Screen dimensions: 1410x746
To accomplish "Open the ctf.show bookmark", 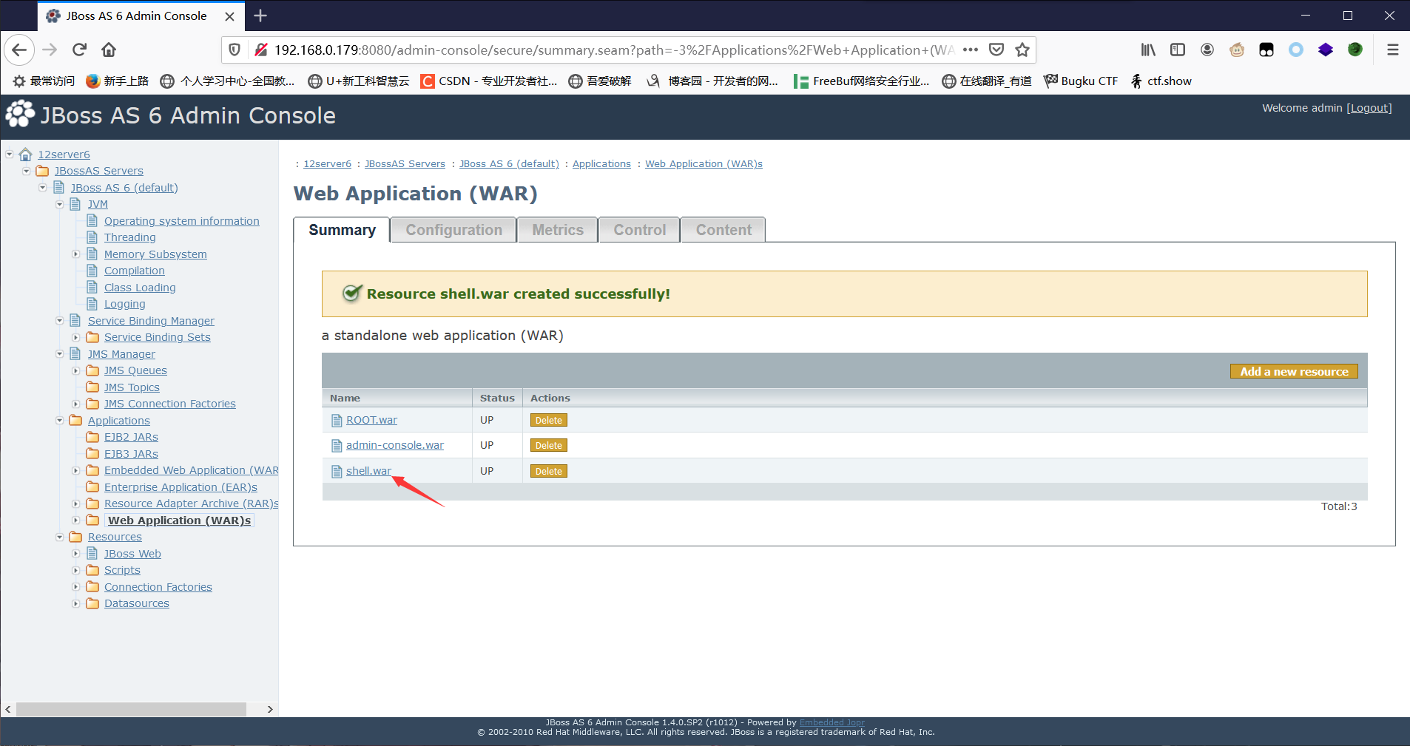I will click(x=1161, y=81).
